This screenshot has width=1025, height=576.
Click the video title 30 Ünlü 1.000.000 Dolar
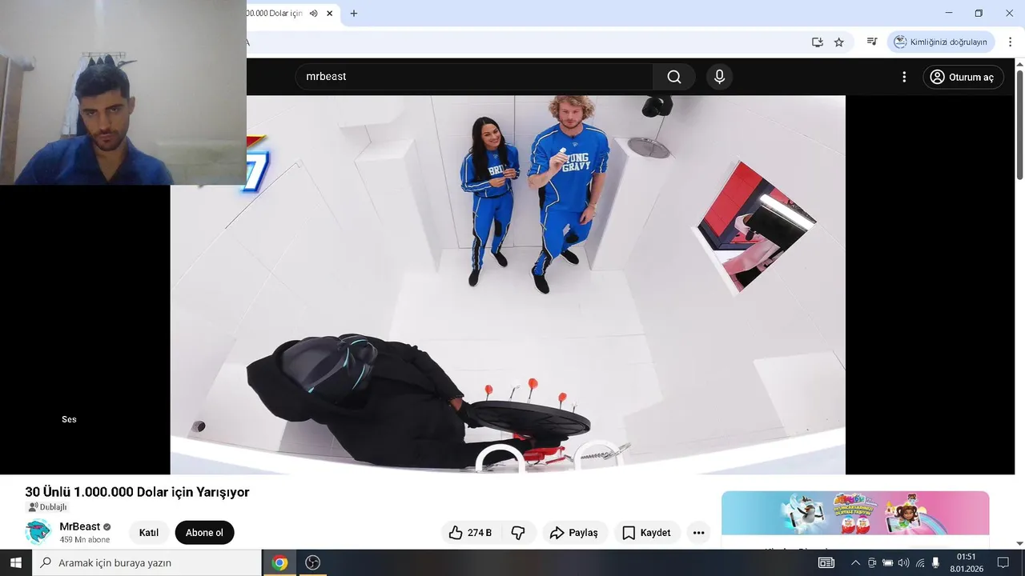tap(137, 492)
